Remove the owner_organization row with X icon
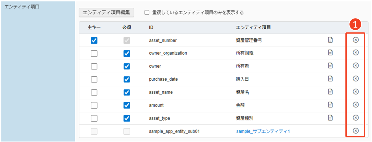 355,53
